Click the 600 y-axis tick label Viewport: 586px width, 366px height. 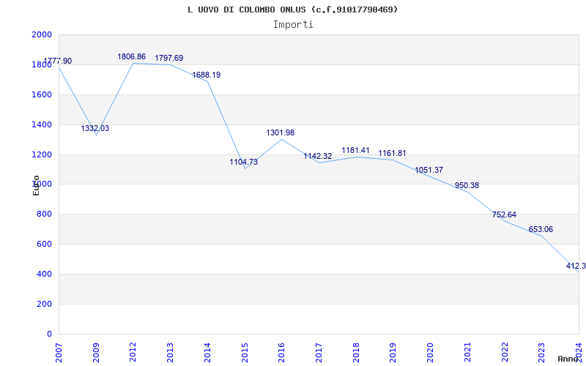point(45,244)
